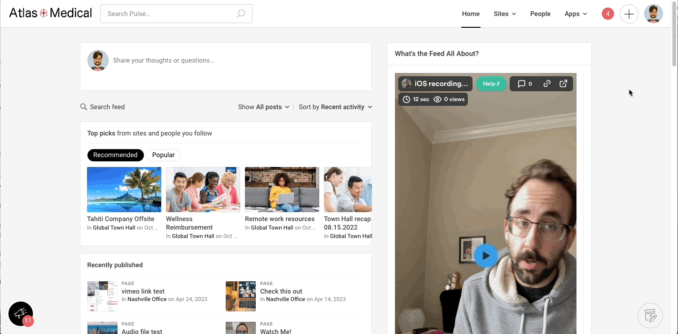Open the Tahiti Company Offsite title link
The width and height of the screenshot is (678, 334).
pos(120,219)
